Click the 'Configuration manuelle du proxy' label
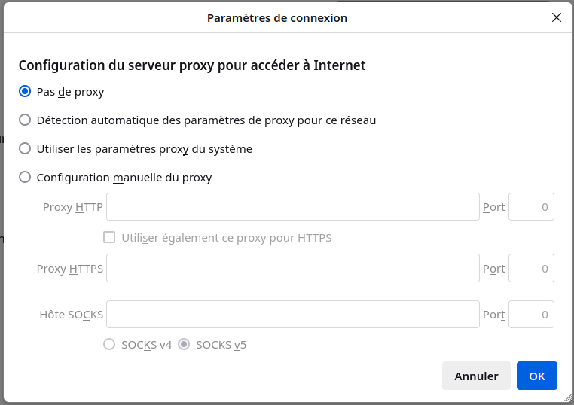The width and height of the screenshot is (574, 405). click(x=124, y=178)
